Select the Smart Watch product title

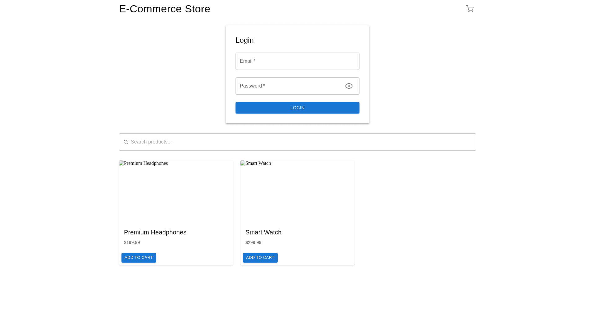(x=263, y=232)
